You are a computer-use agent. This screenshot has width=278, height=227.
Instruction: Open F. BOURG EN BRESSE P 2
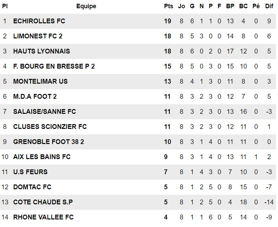pyautogui.click(x=54, y=67)
